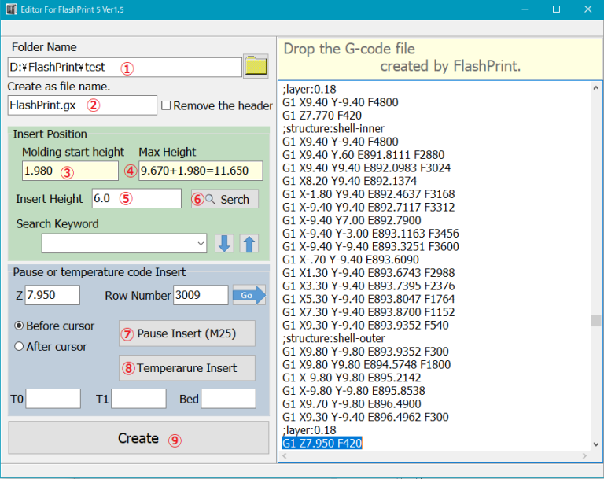The height and width of the screenshot is (479, 604).
Task: Click the Create as file name field
Action: pyautogui.click(x=83, y=105)
